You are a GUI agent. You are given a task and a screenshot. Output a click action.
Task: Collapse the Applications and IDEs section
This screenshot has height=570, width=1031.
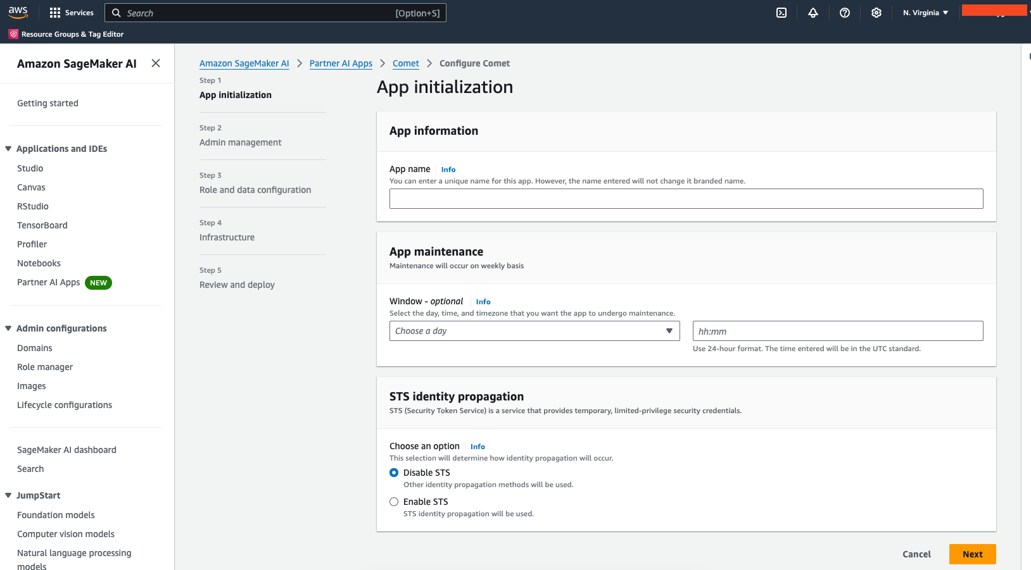(x=8, y=149)
